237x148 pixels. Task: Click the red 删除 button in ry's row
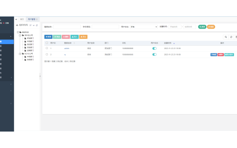tap(221, 55)
